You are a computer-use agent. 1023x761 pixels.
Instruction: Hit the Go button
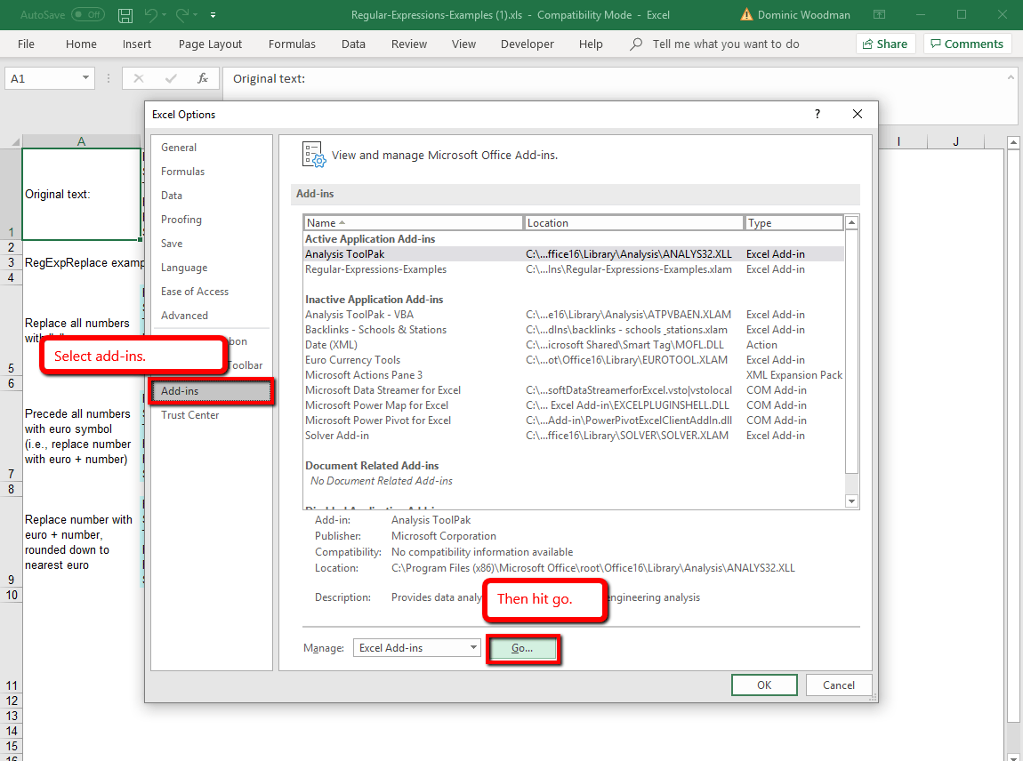(x=523, y=648)
